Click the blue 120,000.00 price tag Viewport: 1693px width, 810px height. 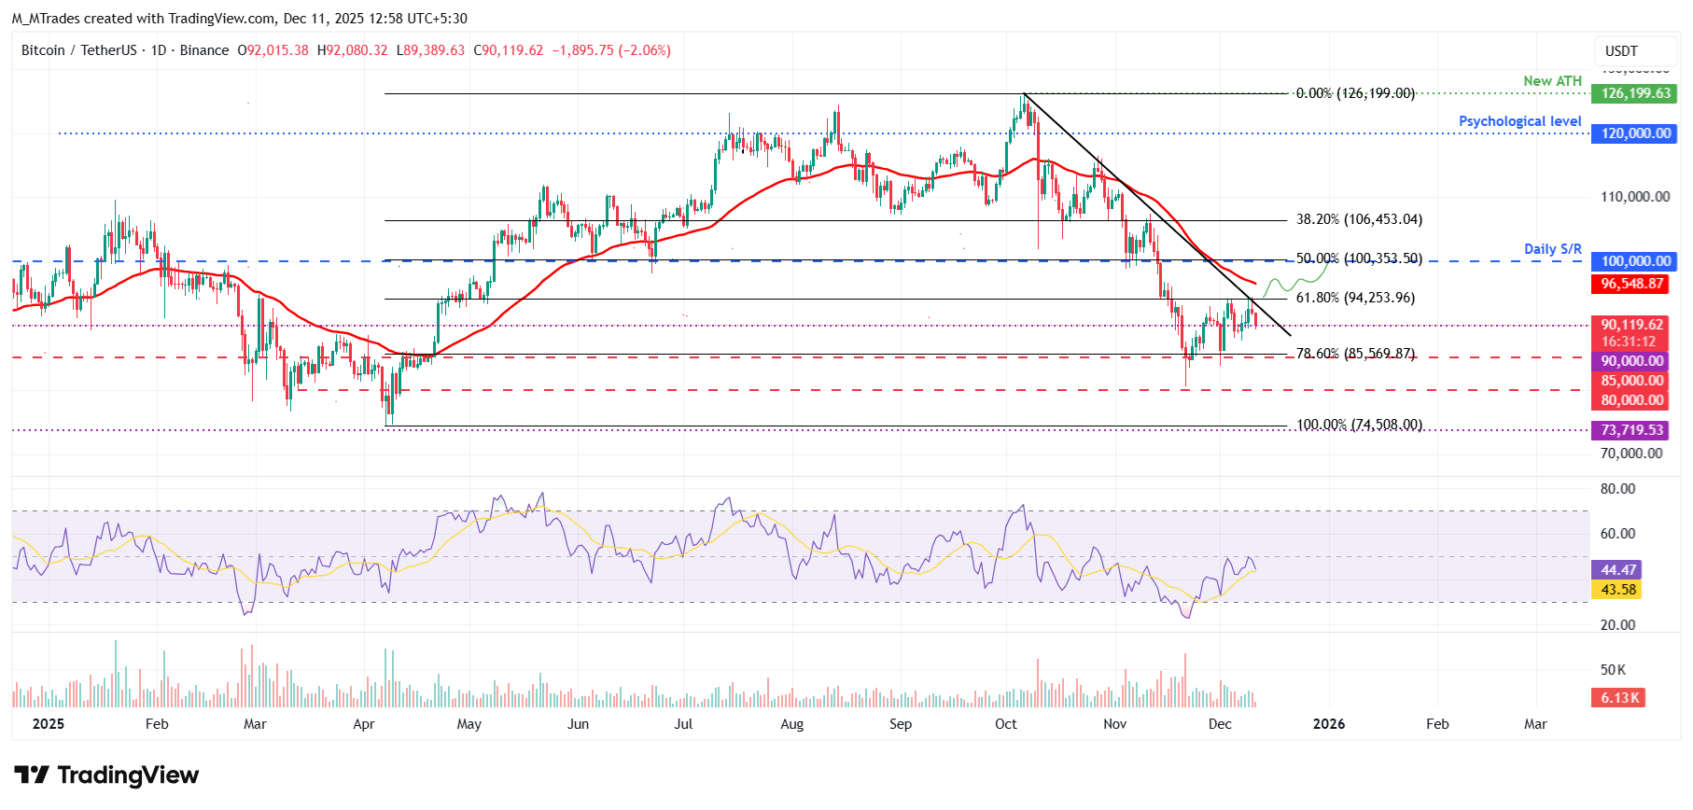coord(1635,133)
